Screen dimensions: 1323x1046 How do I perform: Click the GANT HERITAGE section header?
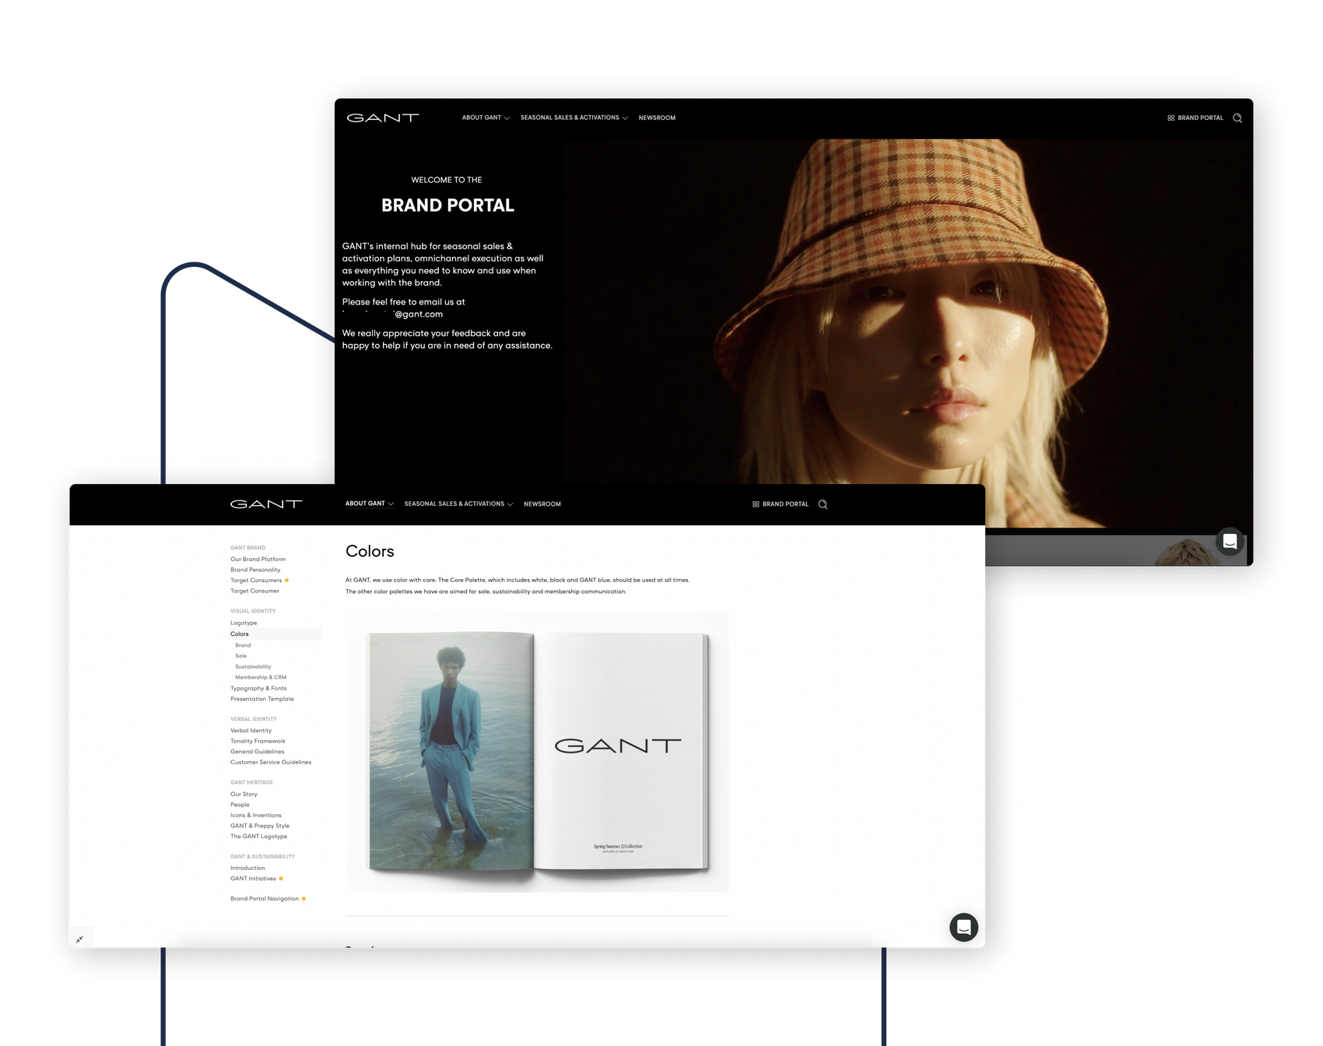[251, 782]
